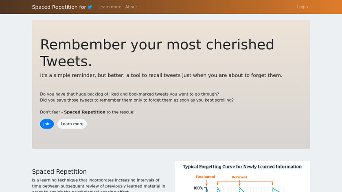
Task: Click the Forgetting Curve chart title
Action: coord(242,166)
